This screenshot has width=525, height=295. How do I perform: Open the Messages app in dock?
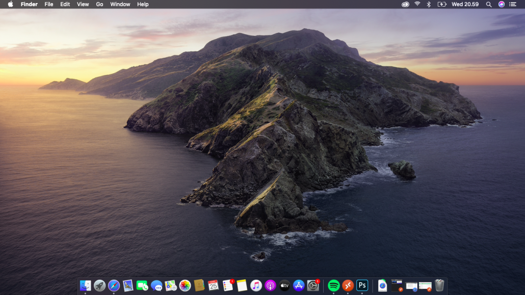[x=156, y=286]
